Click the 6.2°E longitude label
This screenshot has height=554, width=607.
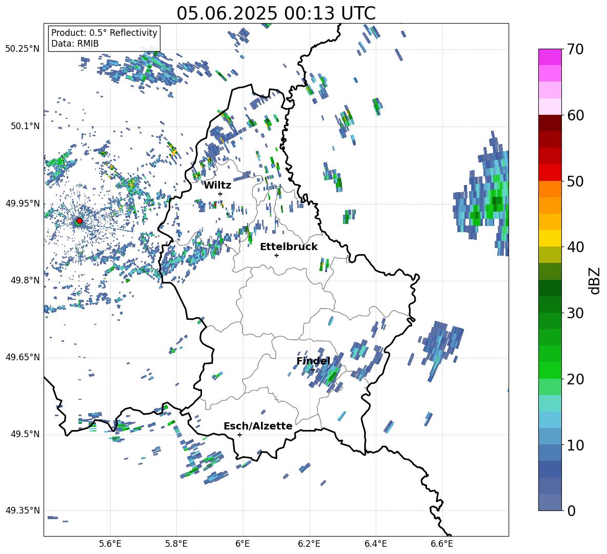309,544
